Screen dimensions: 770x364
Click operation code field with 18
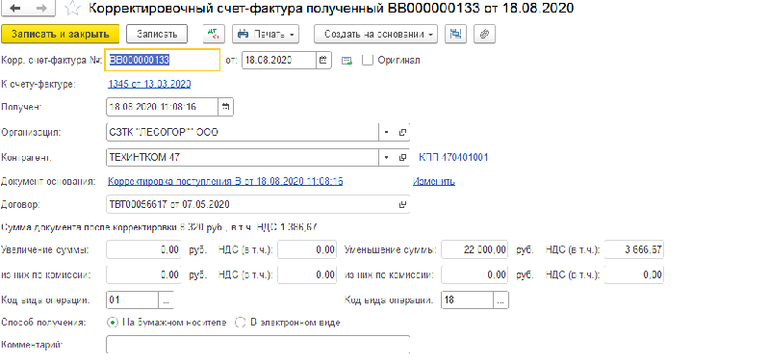pos(468,300)
